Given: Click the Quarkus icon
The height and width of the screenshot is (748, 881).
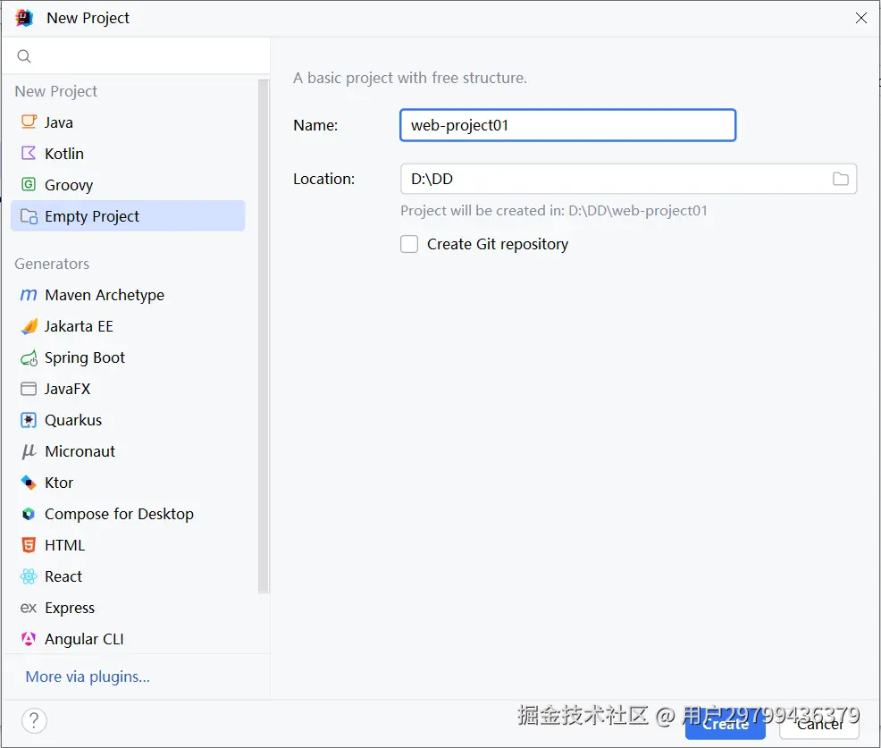Looking at the screenshot, I should coord(29,420).
